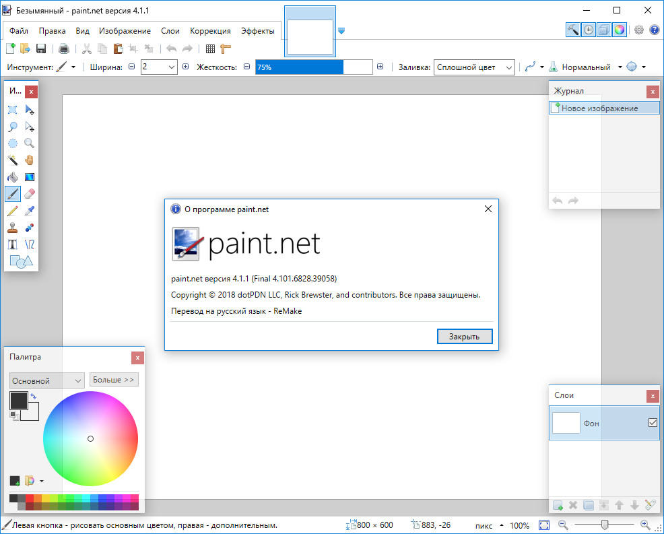664x534 pixels.
Task: Select the Line/Curve tool
Action: [x=29, y=244]
